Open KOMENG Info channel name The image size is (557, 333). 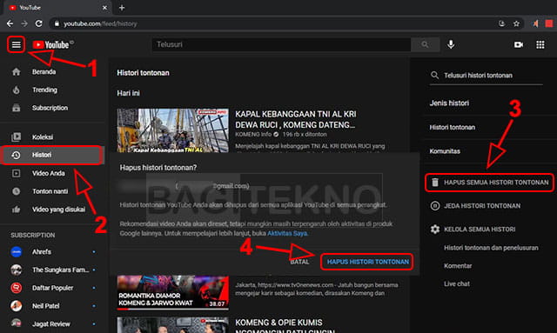point(253,135)
